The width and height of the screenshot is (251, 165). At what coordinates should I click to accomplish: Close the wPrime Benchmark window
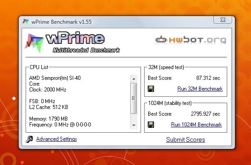coord(223,20)
